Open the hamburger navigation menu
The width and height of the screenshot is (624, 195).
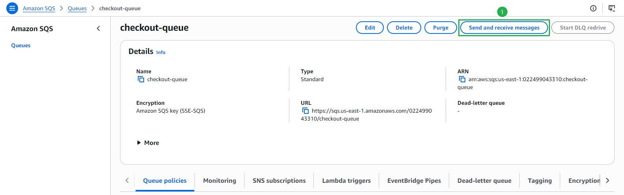[12, 8]
